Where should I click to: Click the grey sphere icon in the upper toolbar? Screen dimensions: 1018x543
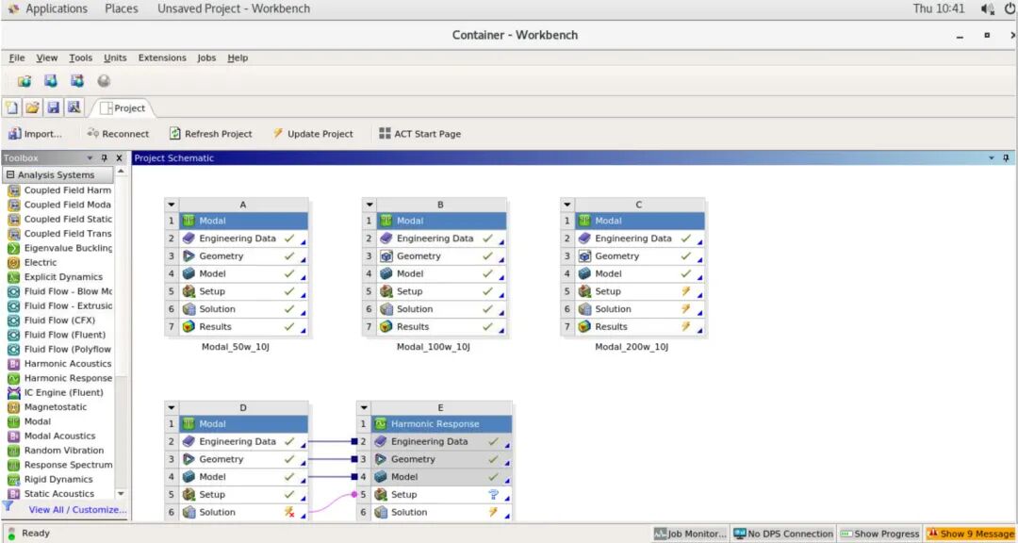pyautogui.click(x=104, y=81)
